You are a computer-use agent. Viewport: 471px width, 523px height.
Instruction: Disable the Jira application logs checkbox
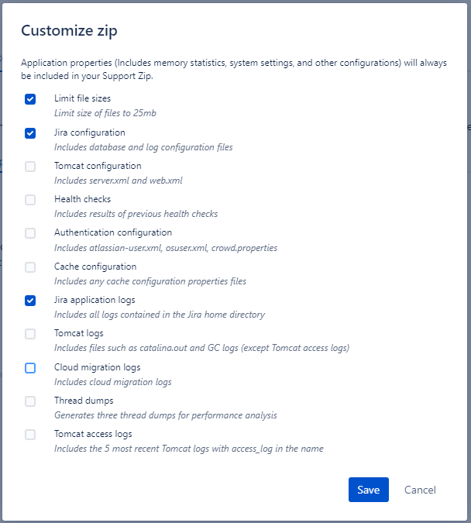30,301
